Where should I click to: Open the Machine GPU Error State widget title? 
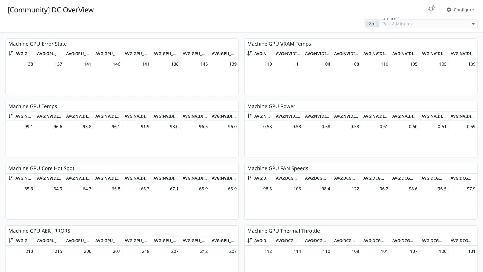click(x=37, y=44)
